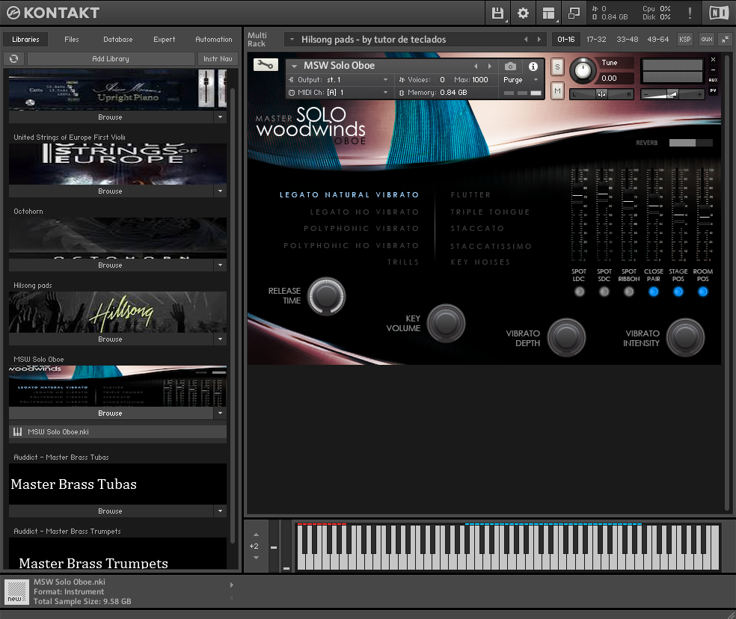Shift keyboard octave up arrow
736x619 pixels.
point(256,535)
